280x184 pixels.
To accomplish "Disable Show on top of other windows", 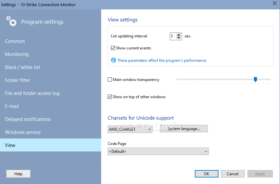I will 110,97.
